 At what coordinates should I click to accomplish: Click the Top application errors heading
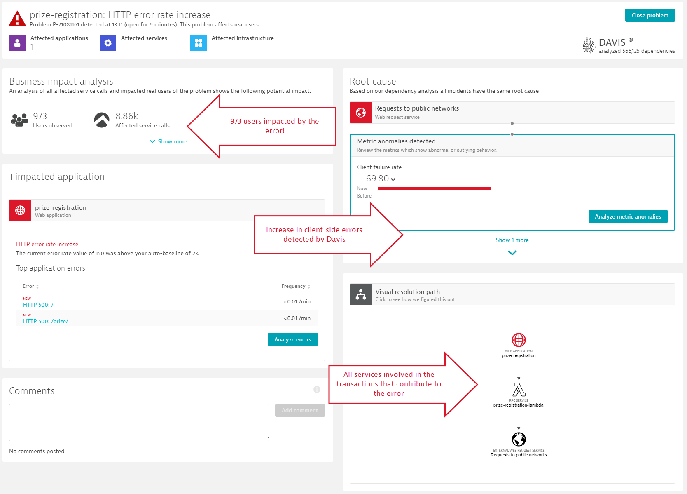coord(51,268)
